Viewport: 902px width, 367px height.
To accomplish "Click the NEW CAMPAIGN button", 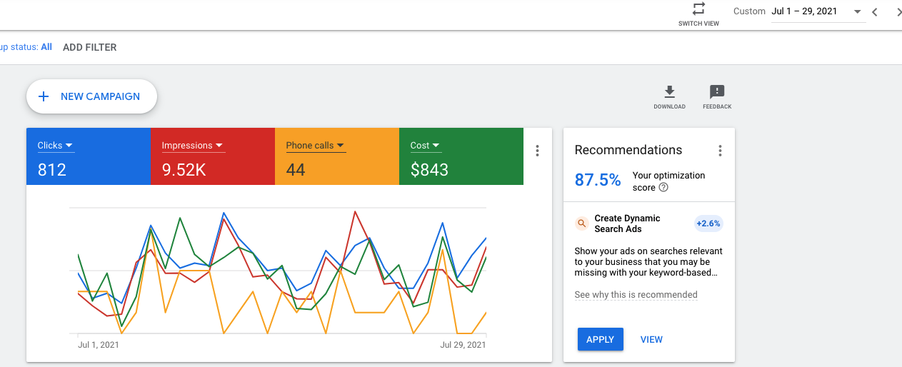I will click(91, 96).
